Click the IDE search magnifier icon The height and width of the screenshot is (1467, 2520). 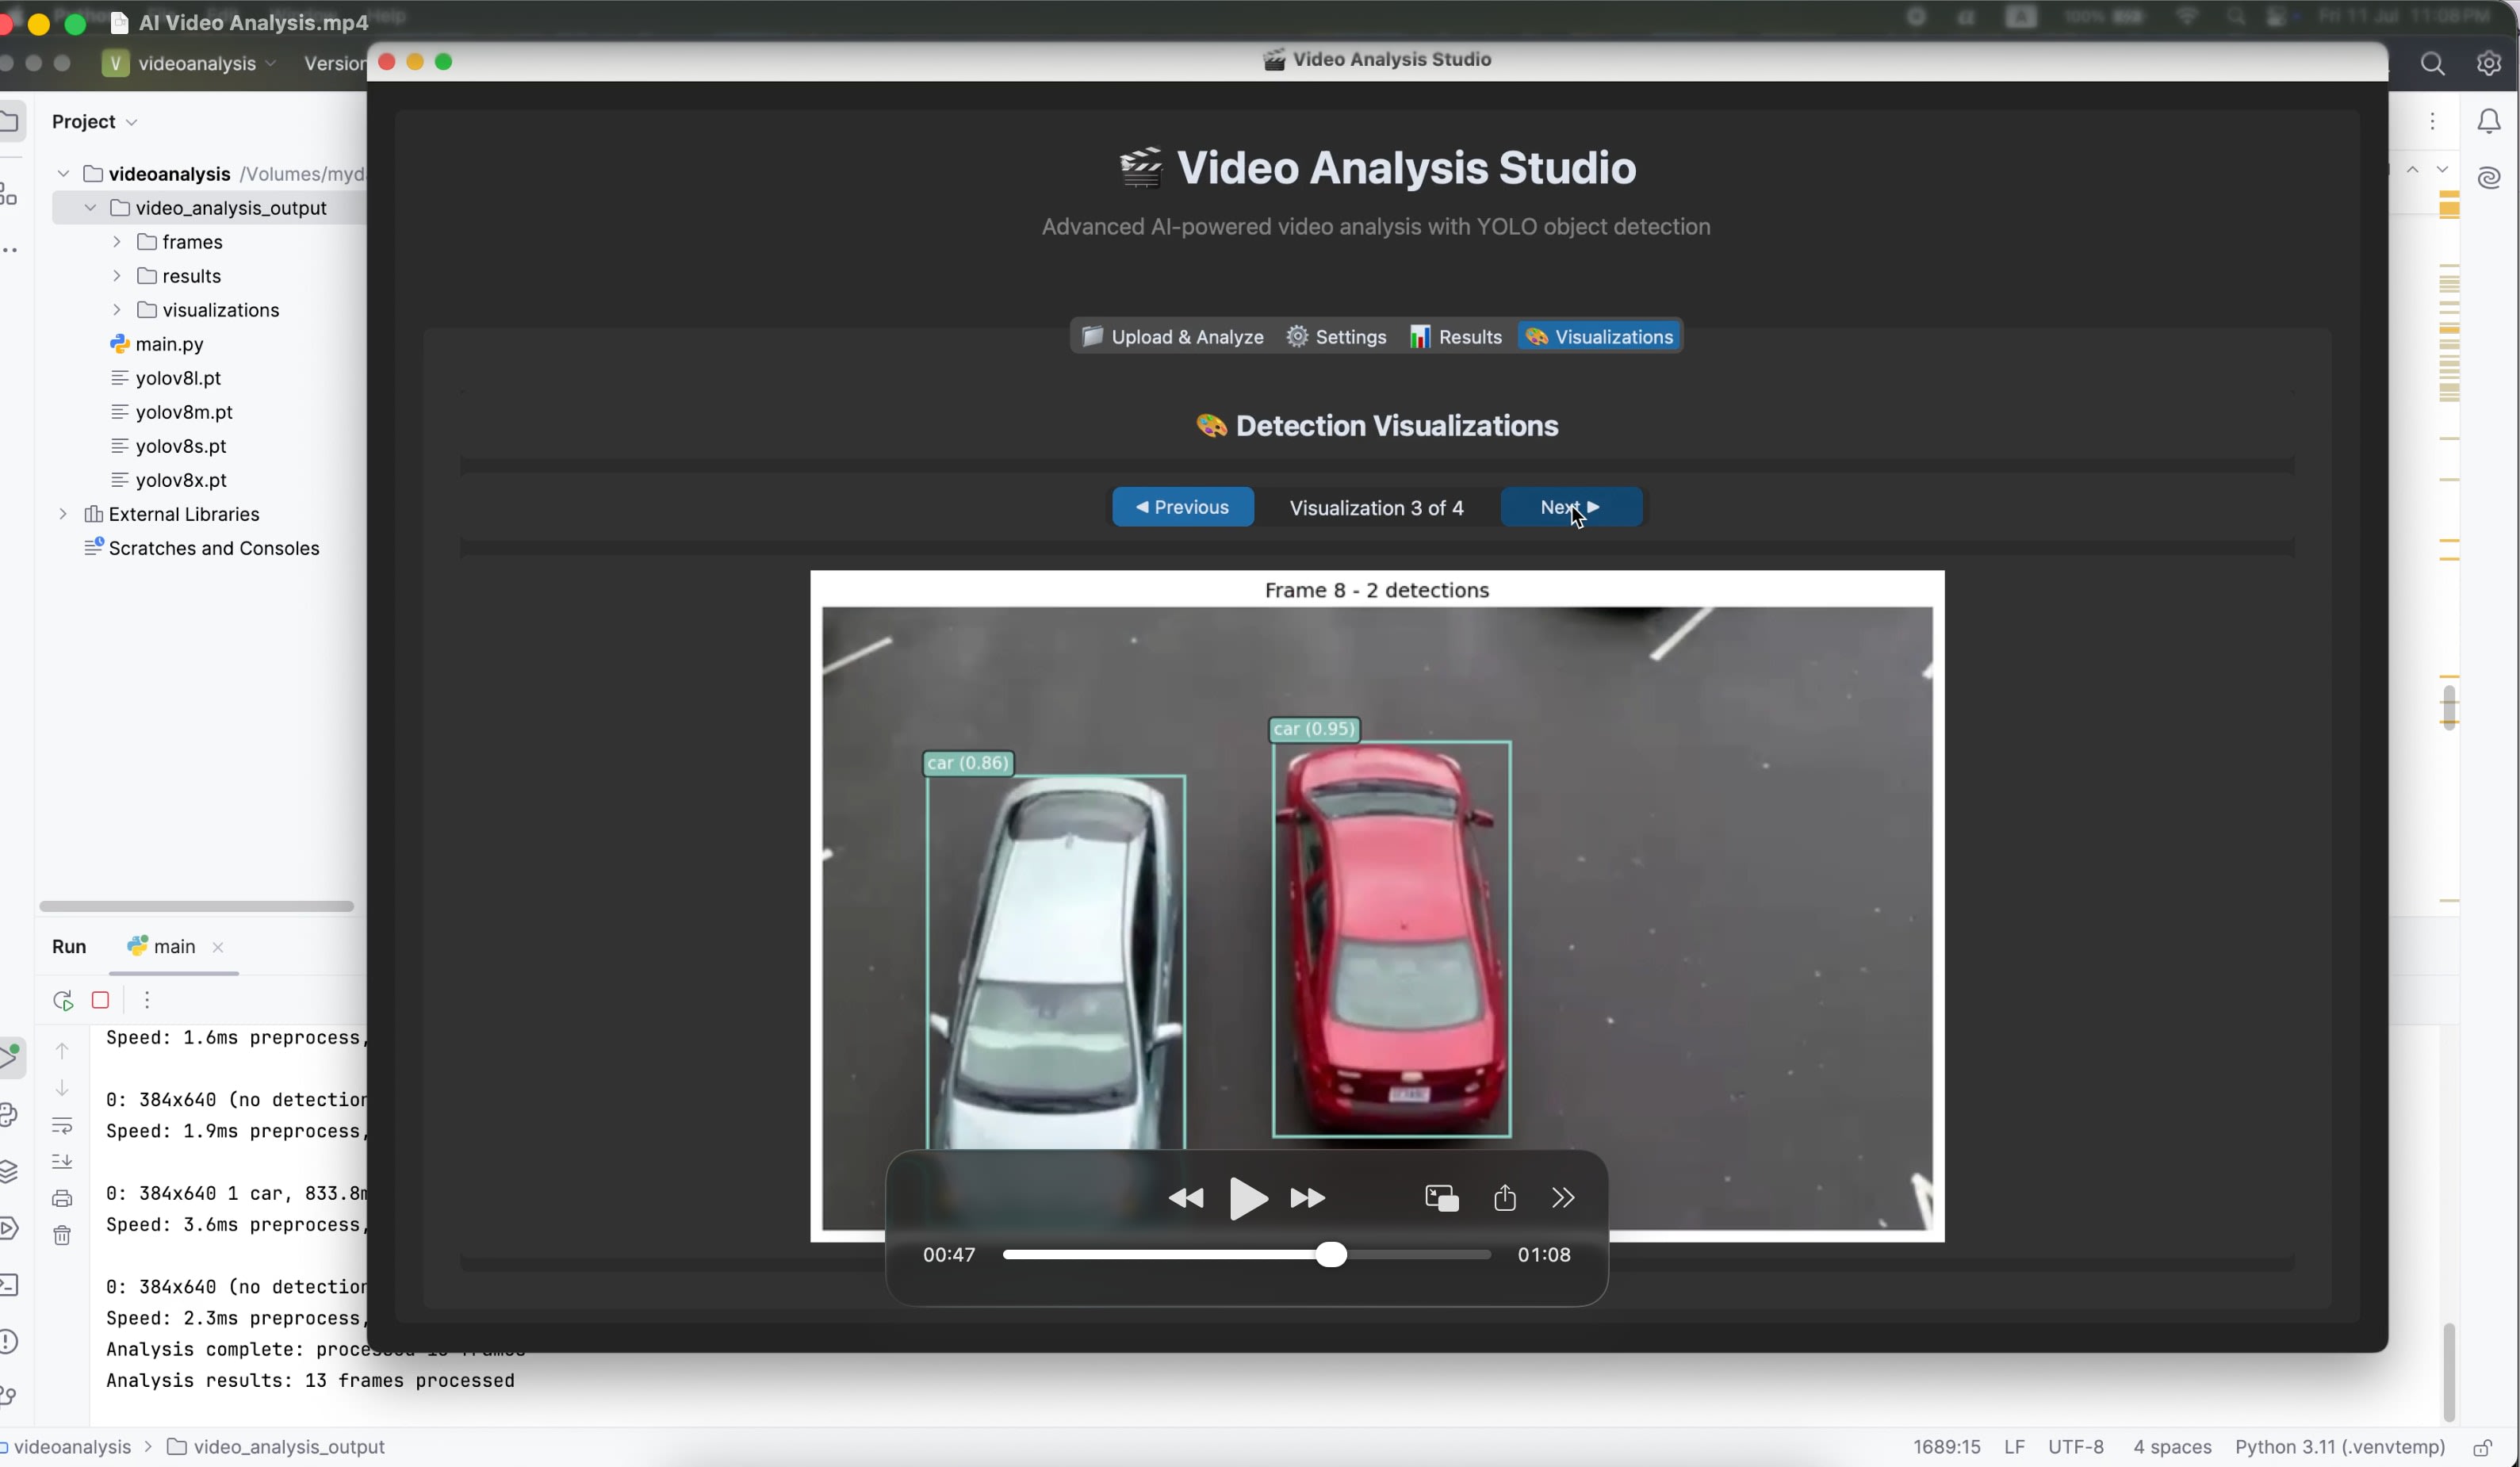[2432, 64]
